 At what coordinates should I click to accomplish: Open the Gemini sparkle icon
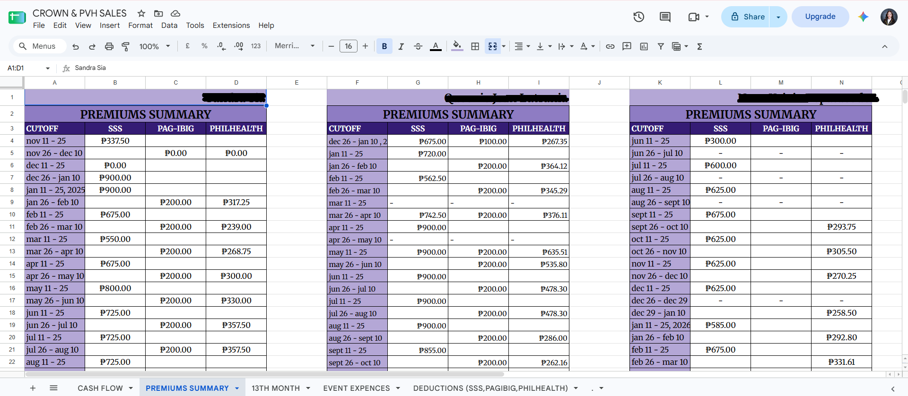(864, 17)
